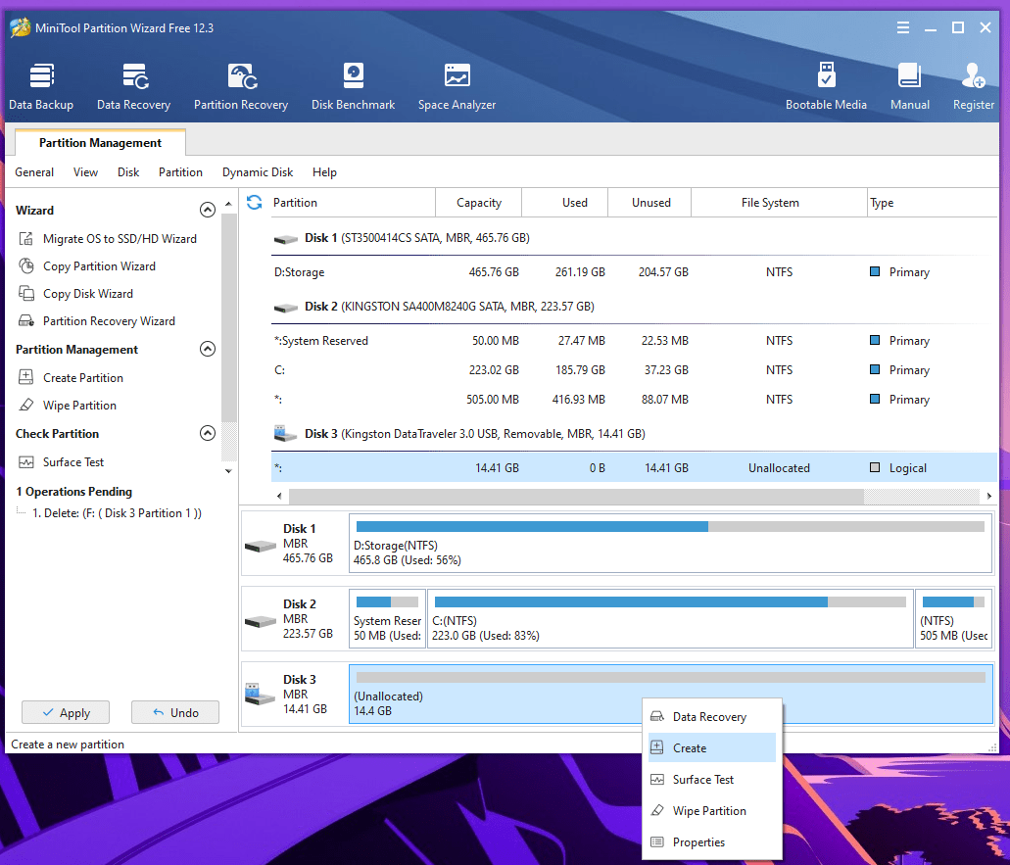
Task: Choose Wipe Partition in the sidebar
Action: [x=68, y=406]
